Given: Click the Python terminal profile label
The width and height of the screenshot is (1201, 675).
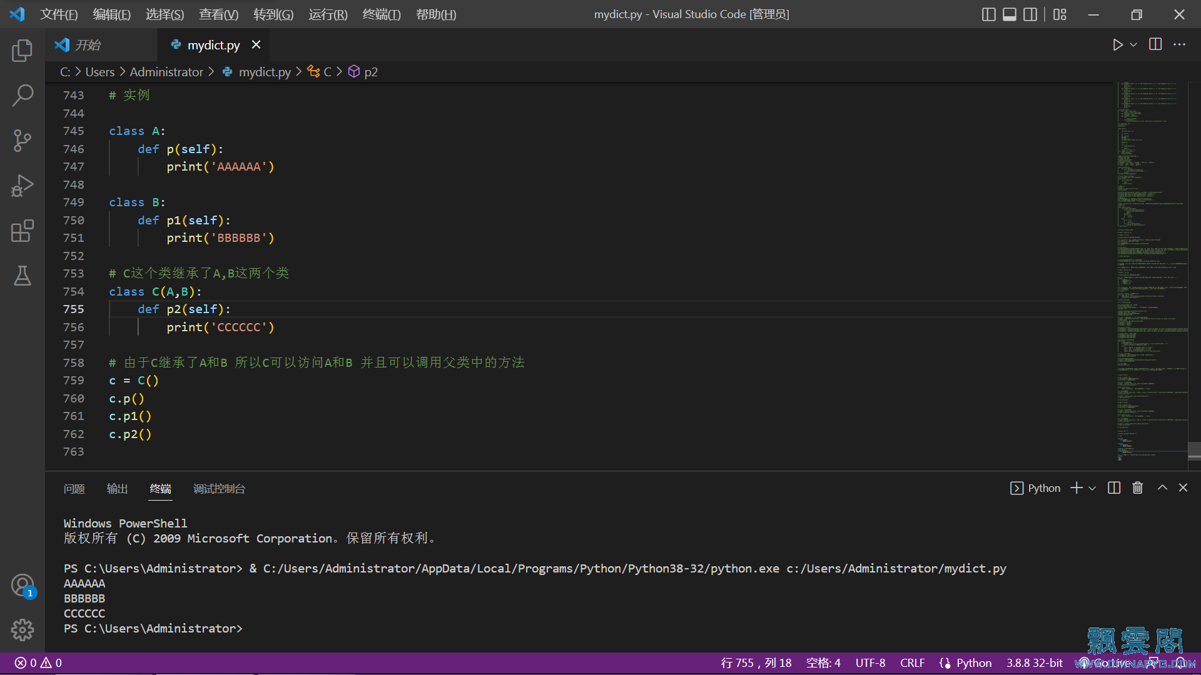Looking at the screenshot, I should point(1035,488).
